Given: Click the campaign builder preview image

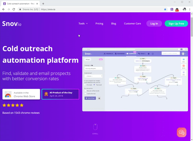Looking at the screenshot, I should tap(135, 79).
